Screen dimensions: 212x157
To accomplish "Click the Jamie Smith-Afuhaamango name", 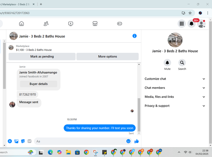I will pos(38,72).
